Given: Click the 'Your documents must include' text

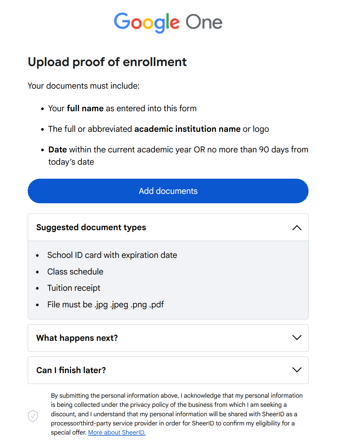Looking at the screenshot, I should pyautogui.click(x=83, y=86).
